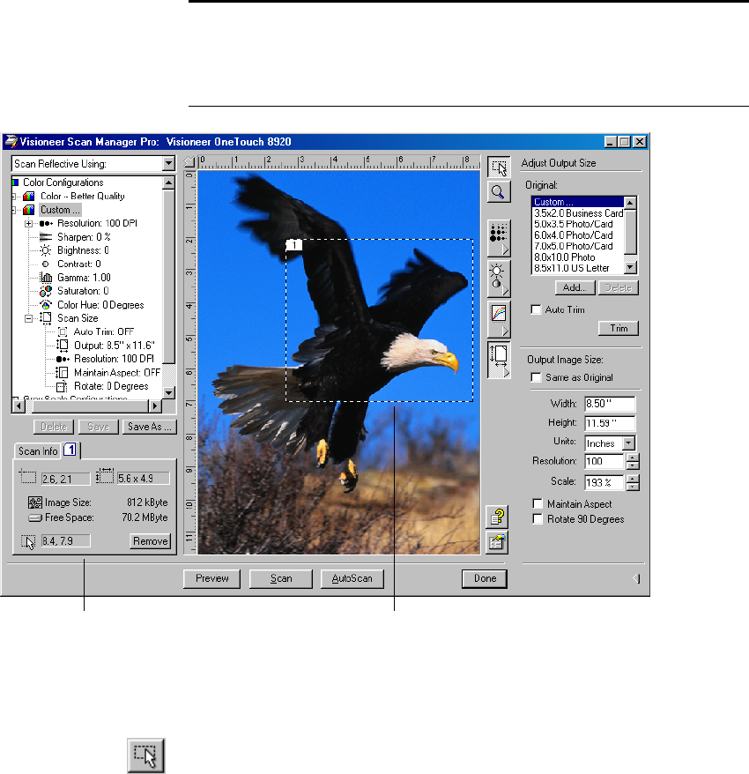Click the collapse panel arrow at bottom right
Image resolution: width=749 pixels, height=774 pixels.
tap(636, 578)
